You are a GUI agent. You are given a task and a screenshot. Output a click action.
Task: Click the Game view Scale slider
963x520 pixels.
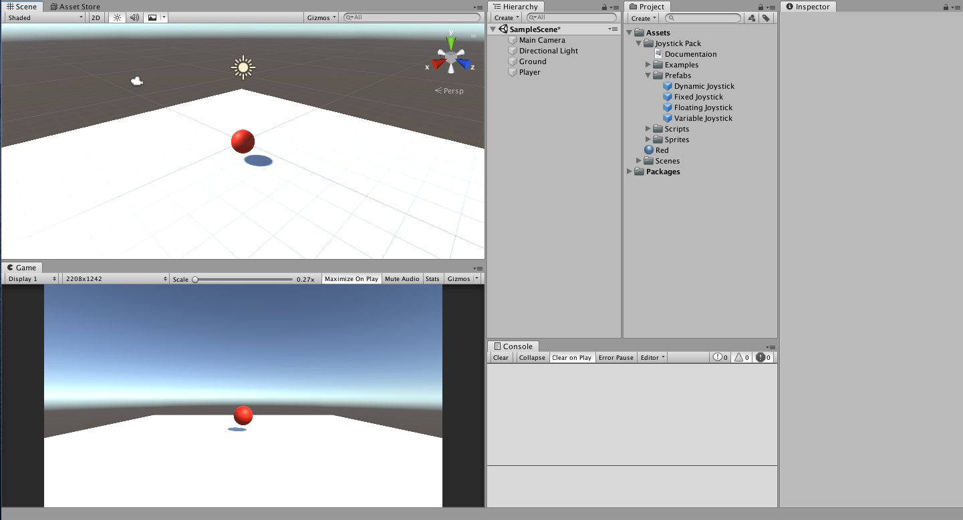coord(195,279)
